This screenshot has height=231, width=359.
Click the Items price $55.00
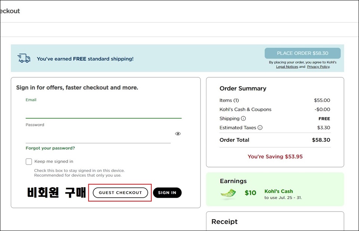coord(322,100)
